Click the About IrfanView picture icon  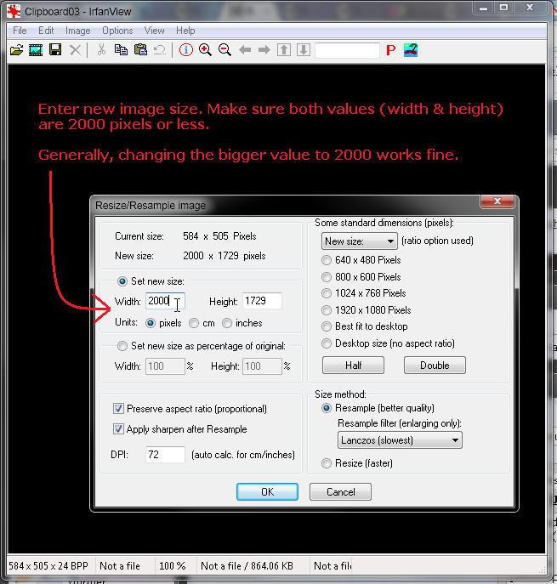coord(411,50)
